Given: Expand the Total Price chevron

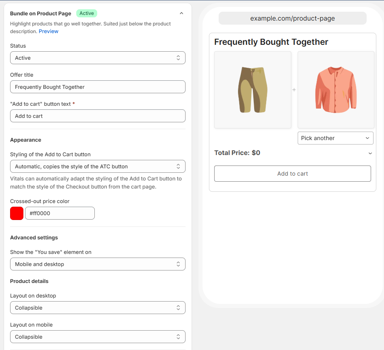Looking at the screenshot, I should point(370,153).
